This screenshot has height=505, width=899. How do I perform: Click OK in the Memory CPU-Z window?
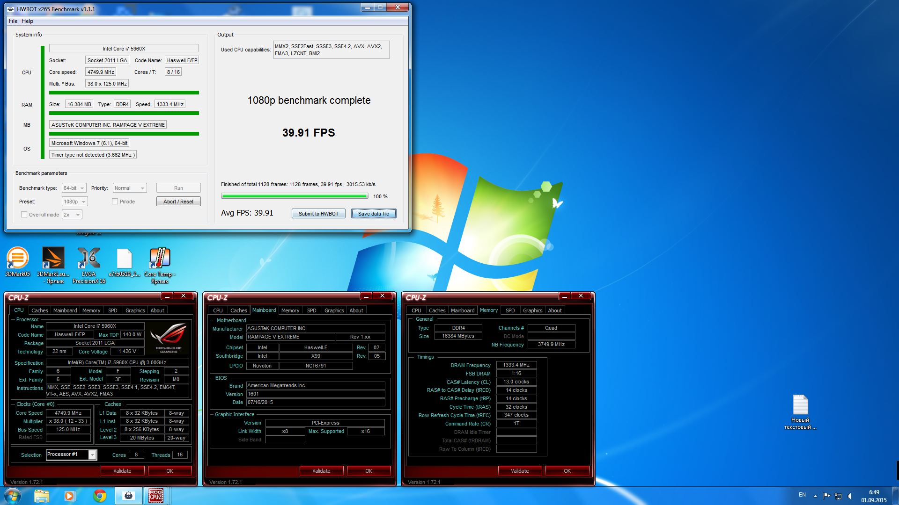tap(567, 471)
